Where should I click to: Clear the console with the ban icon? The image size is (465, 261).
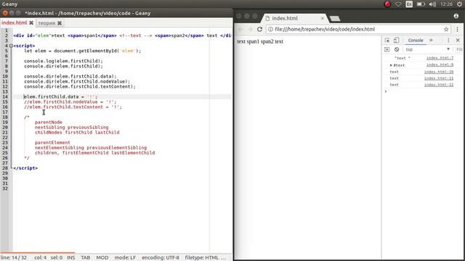397,49
